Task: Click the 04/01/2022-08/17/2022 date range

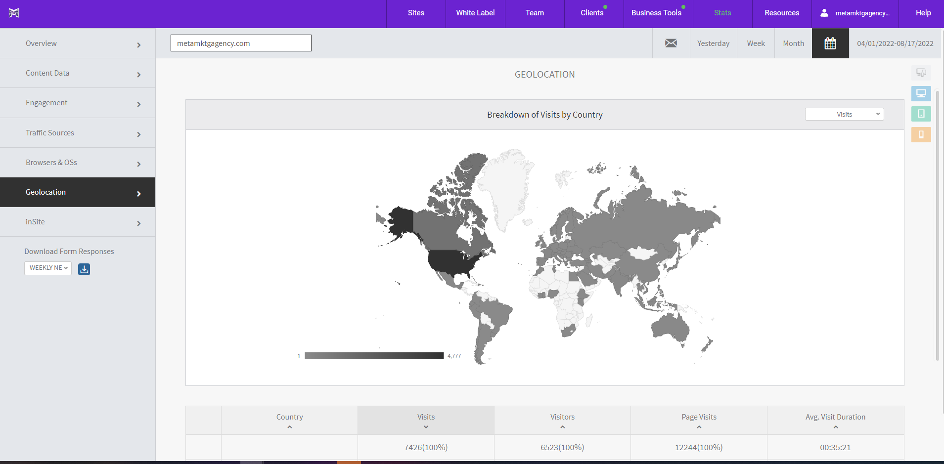Action: pos(895,43)
